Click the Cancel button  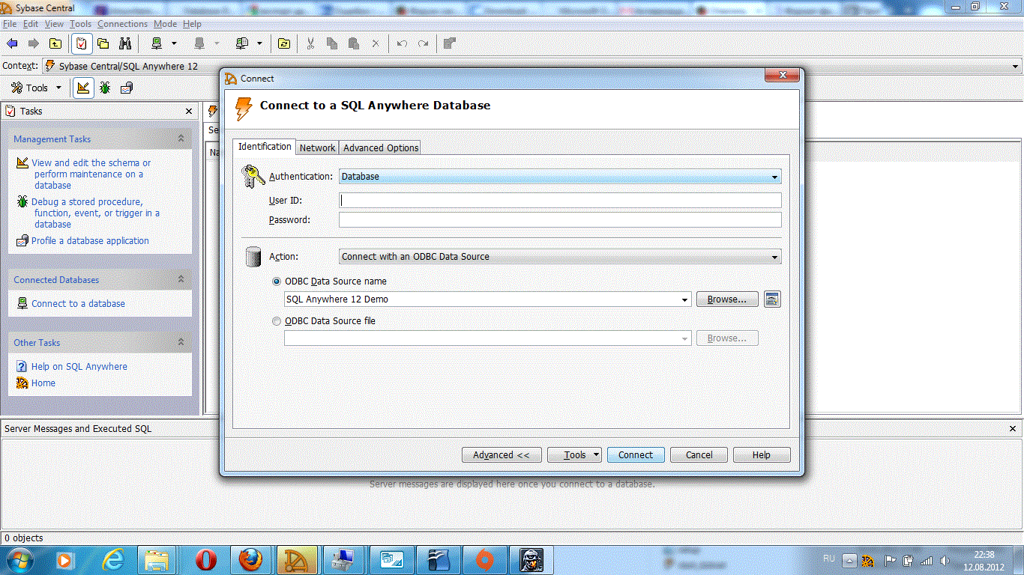[x=699, y=454]
